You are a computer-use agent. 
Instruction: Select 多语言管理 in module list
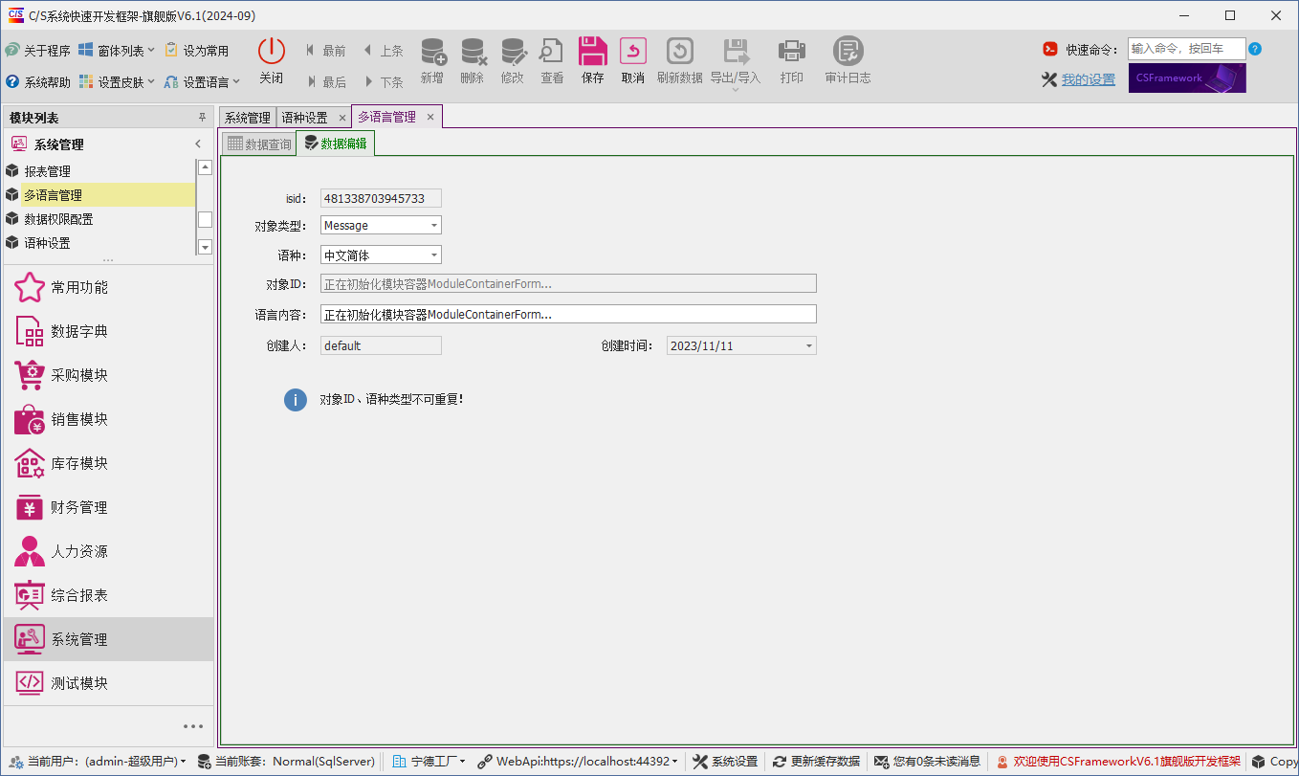point(99,195)
